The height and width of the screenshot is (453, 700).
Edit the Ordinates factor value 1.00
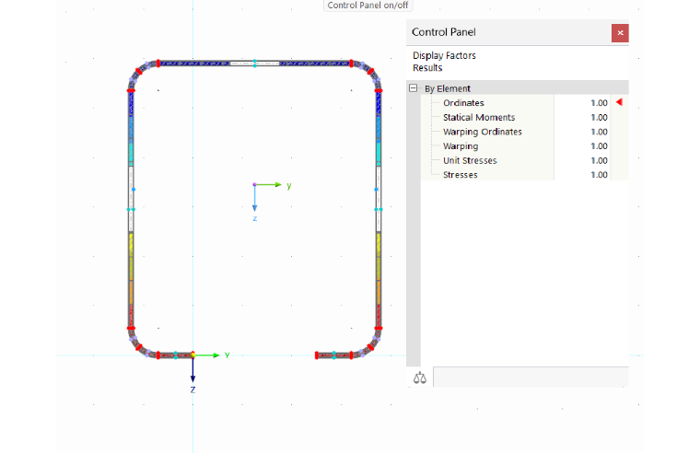coord(599,102)
